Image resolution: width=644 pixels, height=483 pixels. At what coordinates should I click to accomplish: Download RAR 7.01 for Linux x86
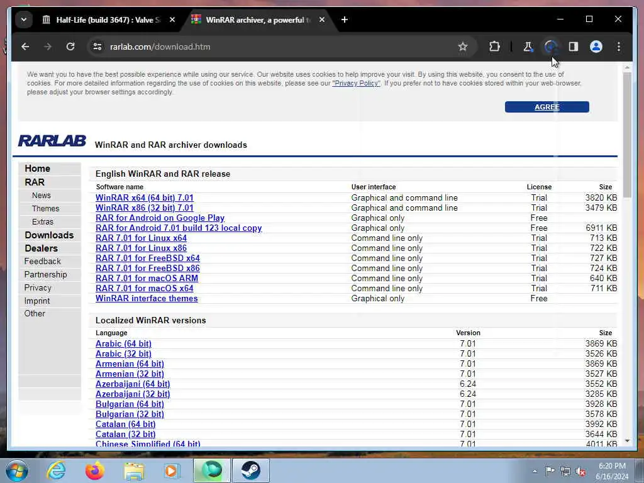tap(142, 248)
